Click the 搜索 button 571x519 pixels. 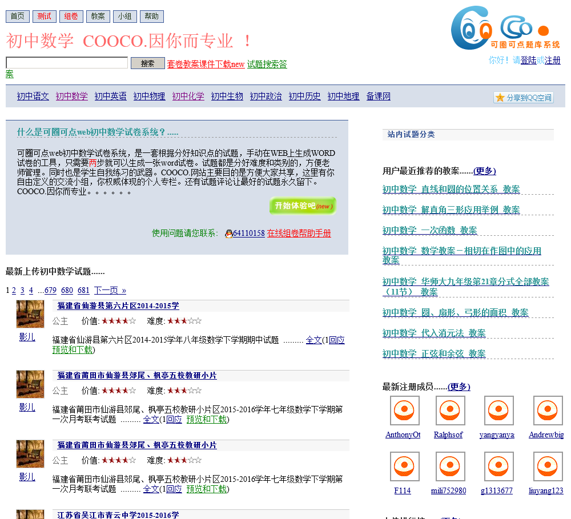[148, 63]
